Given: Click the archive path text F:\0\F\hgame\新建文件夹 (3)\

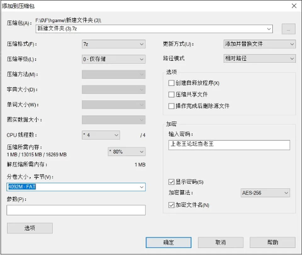Looking at the screenshot, I should 68,20.
